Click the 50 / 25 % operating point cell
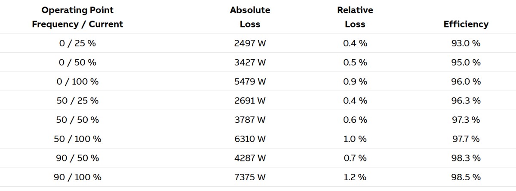 (77, 100)
